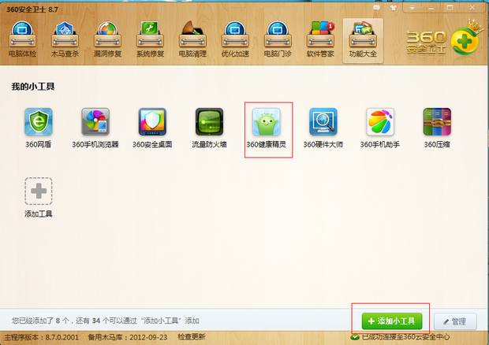Open the feedback chat icon in title bar
489x345 pixels.
tap(377, 8)
